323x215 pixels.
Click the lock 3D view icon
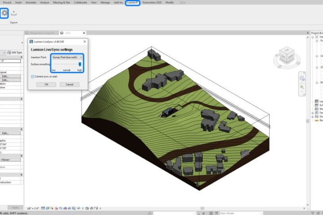[x=74, y=208]
